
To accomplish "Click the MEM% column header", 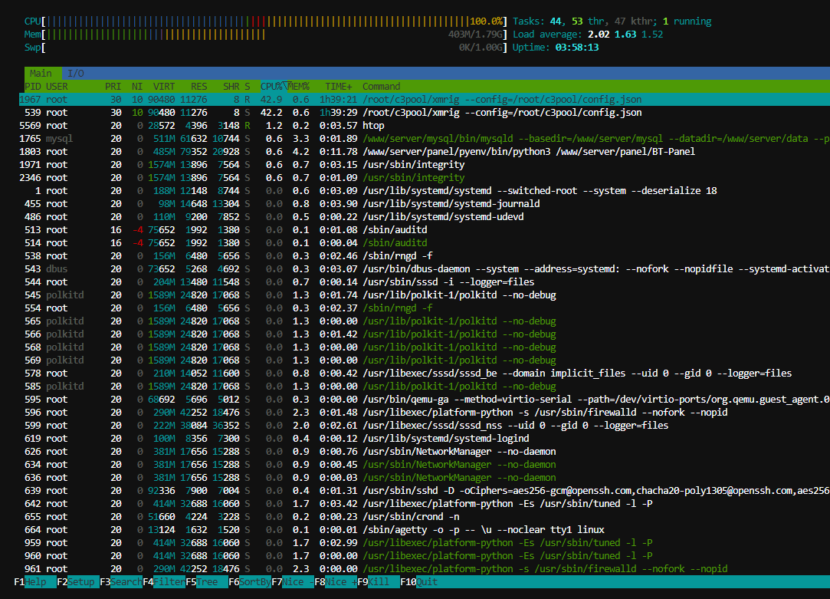I will pyautogui.click(x=299, y=87).
